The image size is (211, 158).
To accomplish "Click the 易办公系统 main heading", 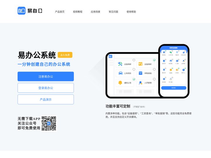I will 37,55.
